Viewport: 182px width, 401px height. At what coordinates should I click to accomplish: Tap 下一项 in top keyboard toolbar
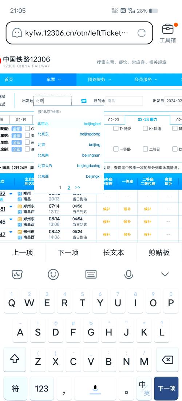point(68,253)
